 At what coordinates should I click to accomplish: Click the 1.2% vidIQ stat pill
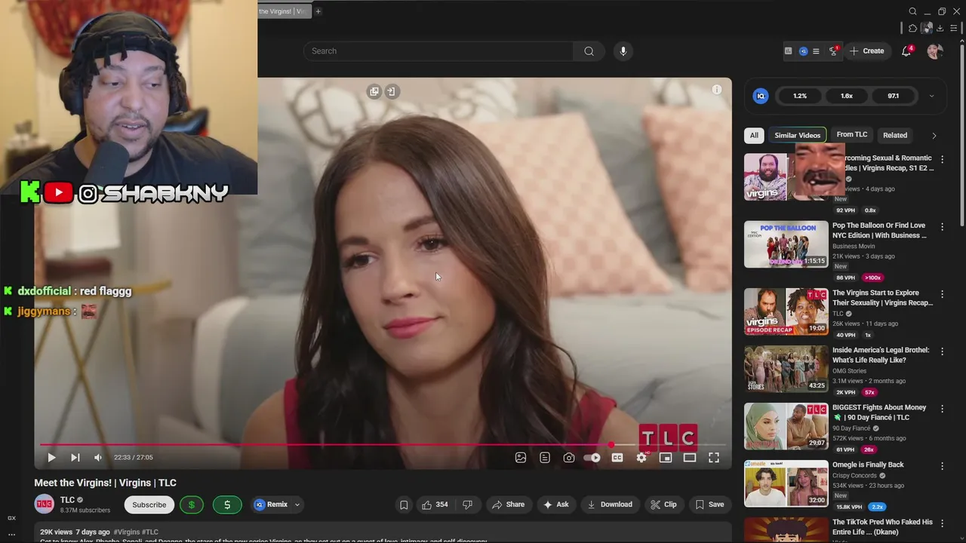point(800,96)
